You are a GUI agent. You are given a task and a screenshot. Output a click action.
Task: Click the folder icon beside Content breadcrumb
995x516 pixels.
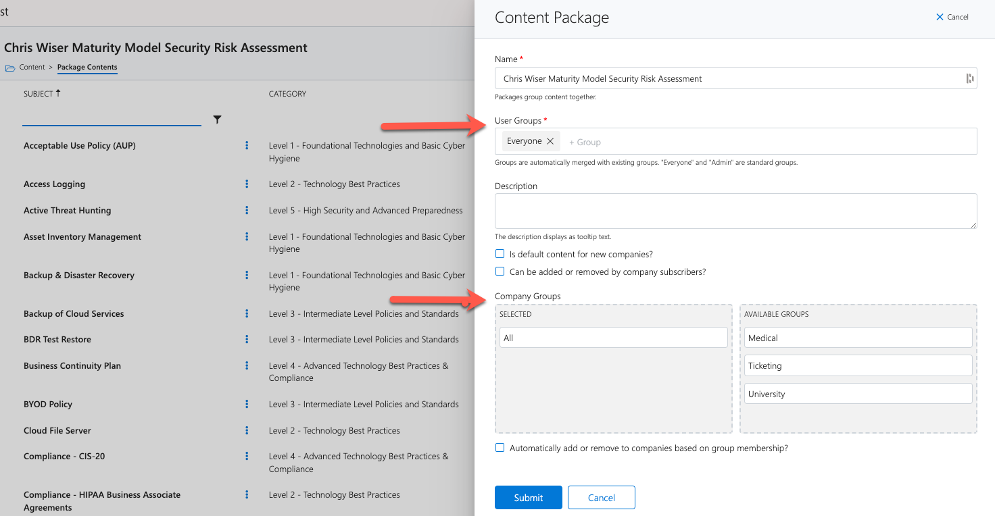pos(10,68)
